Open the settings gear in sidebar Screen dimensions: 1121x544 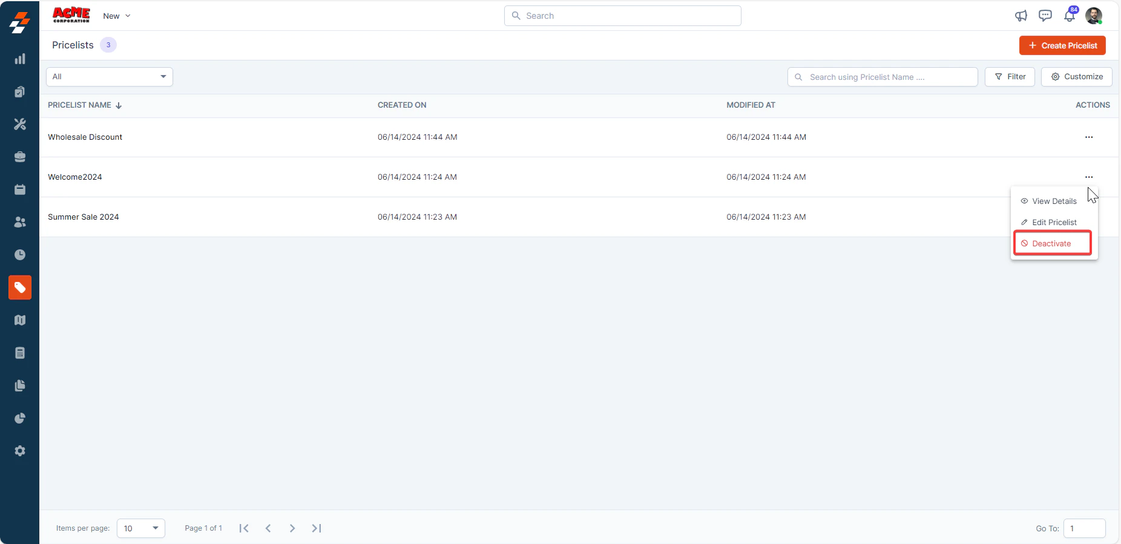[20, 451]
